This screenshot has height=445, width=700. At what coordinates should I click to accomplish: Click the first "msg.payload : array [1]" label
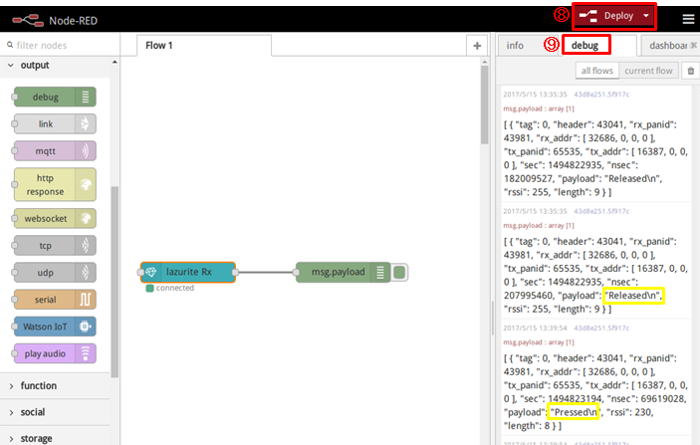tap(539, 109)
